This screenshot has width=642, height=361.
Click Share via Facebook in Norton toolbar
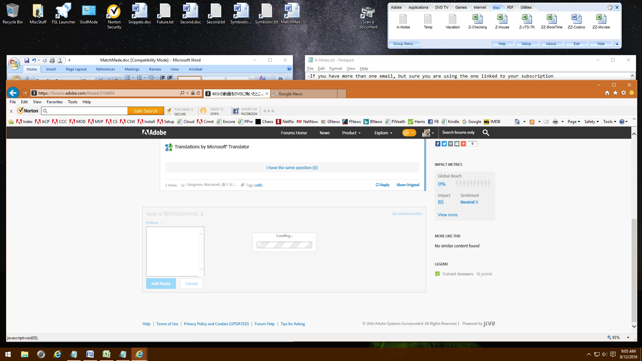(x=245, y=111)
